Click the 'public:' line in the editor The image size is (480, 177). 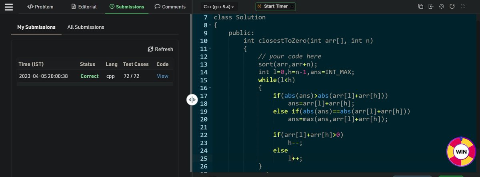pos(241,33)
